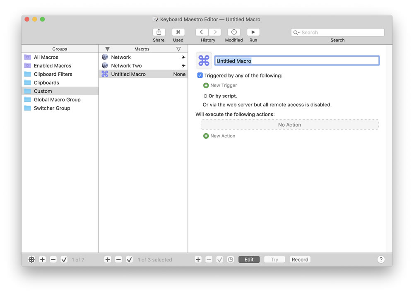
Task: Delete the selected macro
Action: coord(118,260)
